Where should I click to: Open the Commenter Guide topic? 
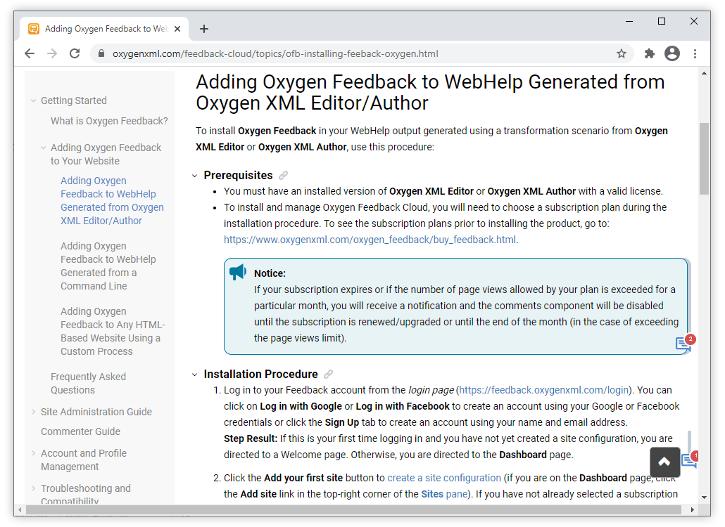click(80, 431)
